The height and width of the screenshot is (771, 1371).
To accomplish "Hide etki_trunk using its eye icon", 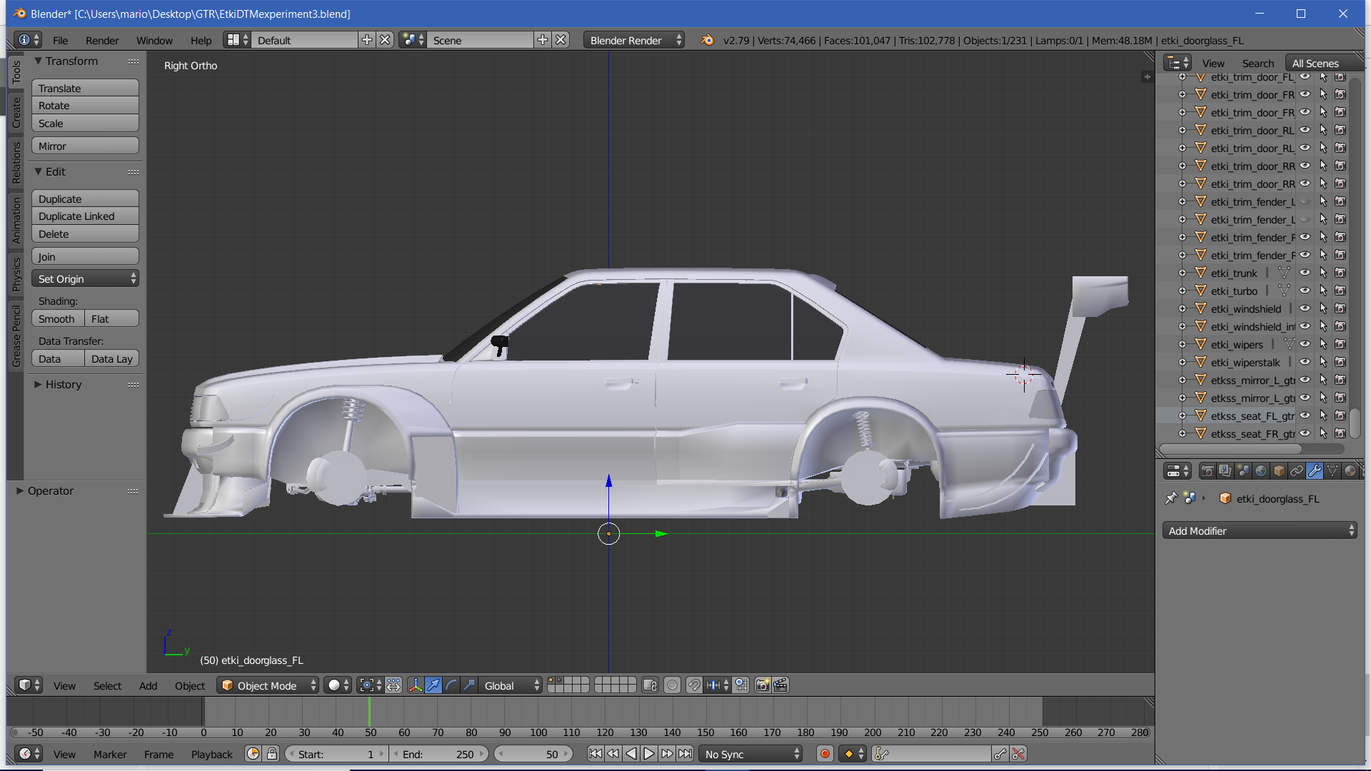I will [1305, 273].
